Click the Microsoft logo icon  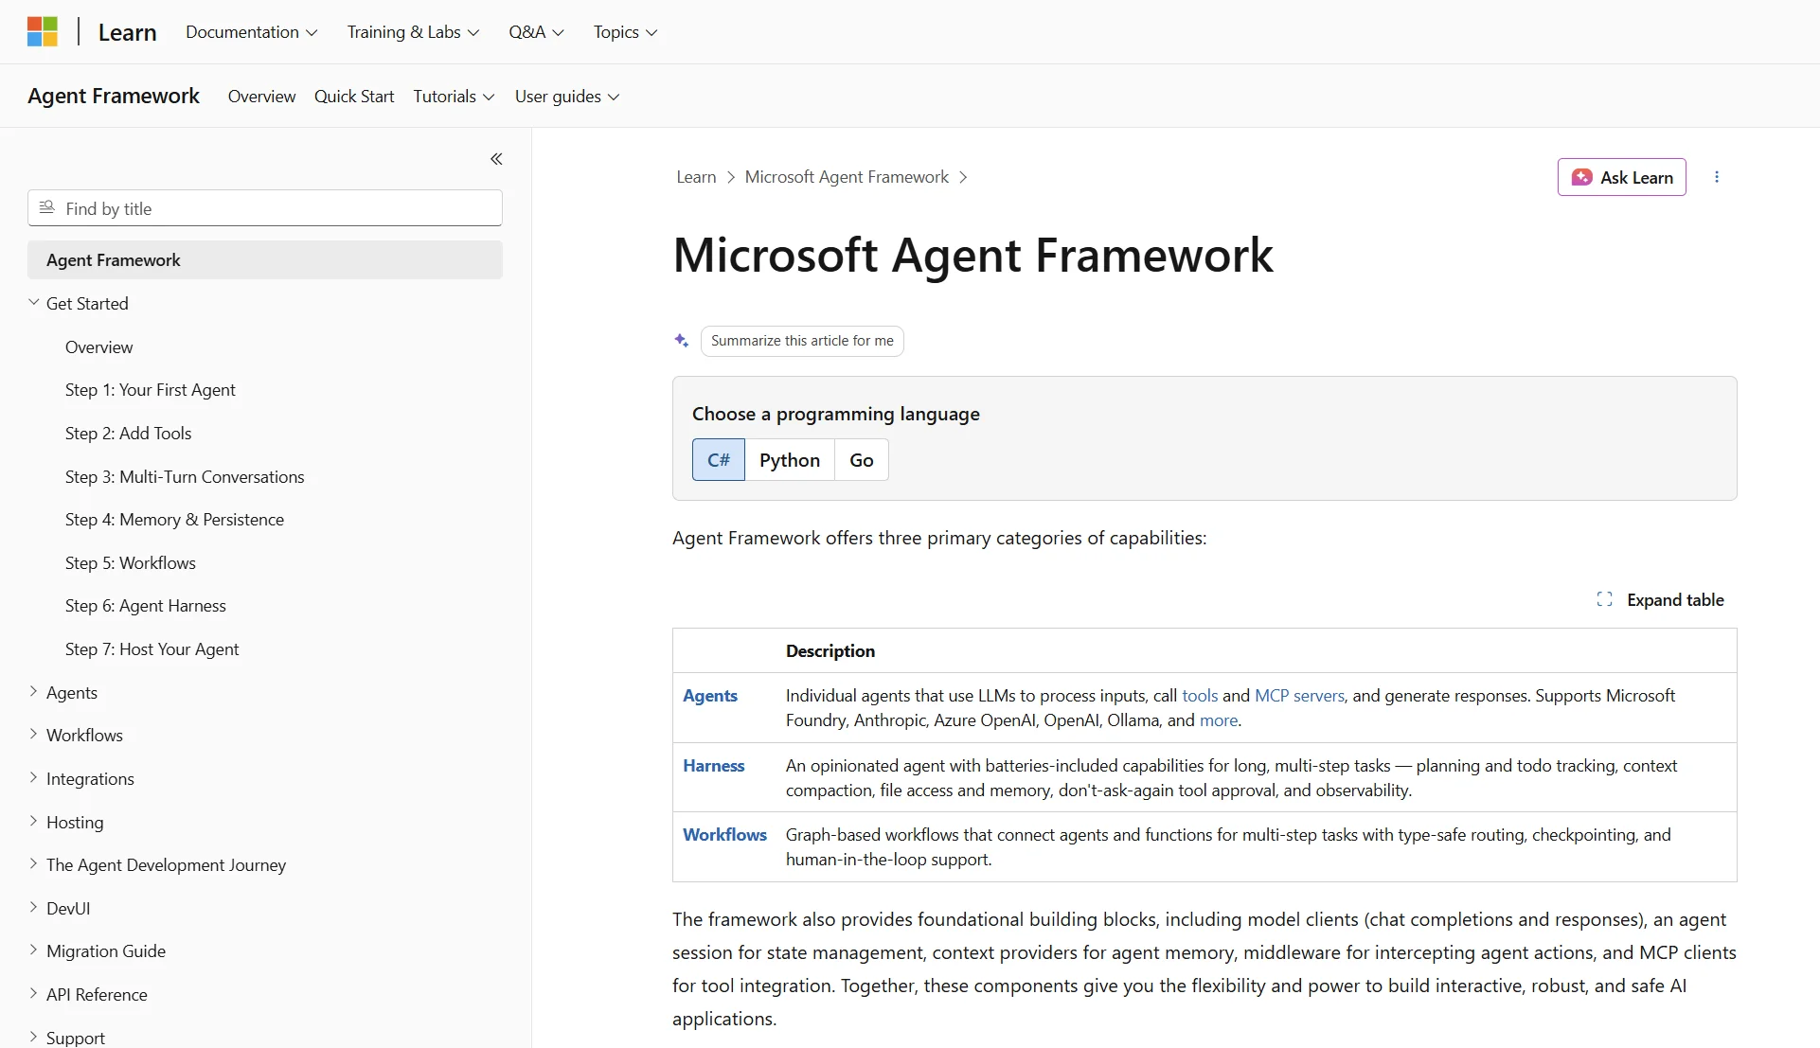point(43,31)
